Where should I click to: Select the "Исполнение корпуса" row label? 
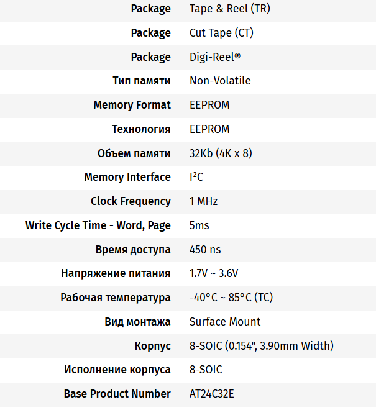point(117,370)
